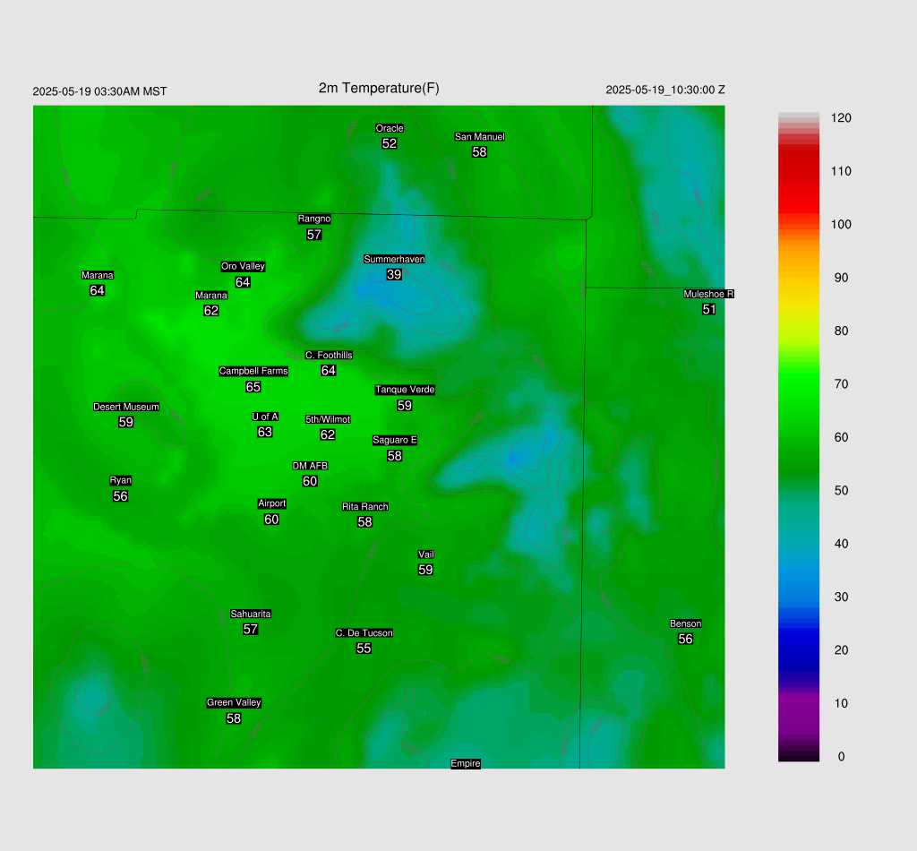Click the Campbell Farms station label
The image size is (917, 851).
pyautogui.click(x=253, y=371)
